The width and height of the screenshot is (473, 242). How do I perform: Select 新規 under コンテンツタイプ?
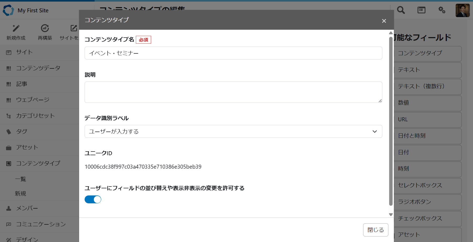pyautogui.click(x=20, y=194)
